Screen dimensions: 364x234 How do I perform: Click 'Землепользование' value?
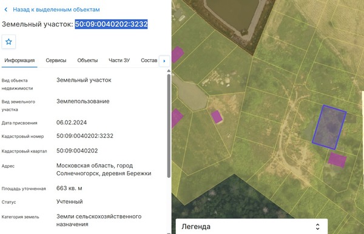tap(83, 102)
